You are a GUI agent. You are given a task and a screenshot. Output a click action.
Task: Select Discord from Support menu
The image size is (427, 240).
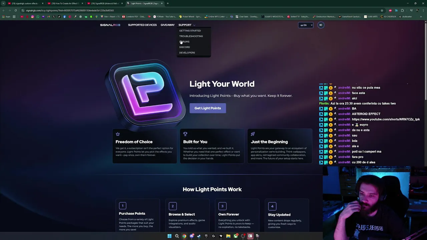coord(184,47)
